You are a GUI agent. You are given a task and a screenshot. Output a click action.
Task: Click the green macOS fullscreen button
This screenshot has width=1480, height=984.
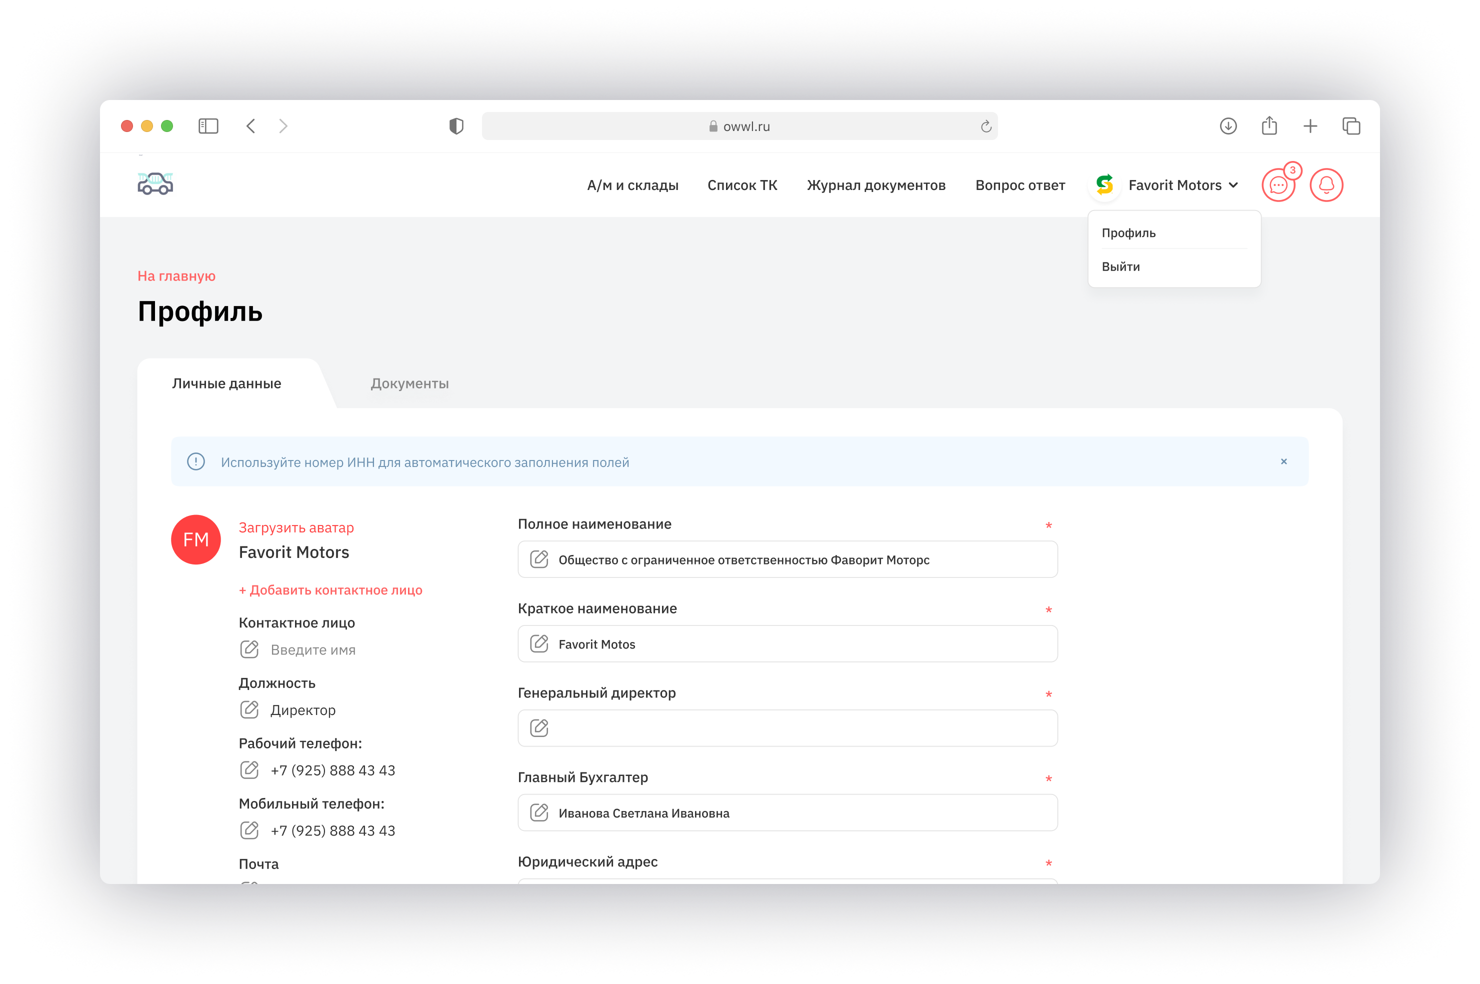click(x=167, y=126)
